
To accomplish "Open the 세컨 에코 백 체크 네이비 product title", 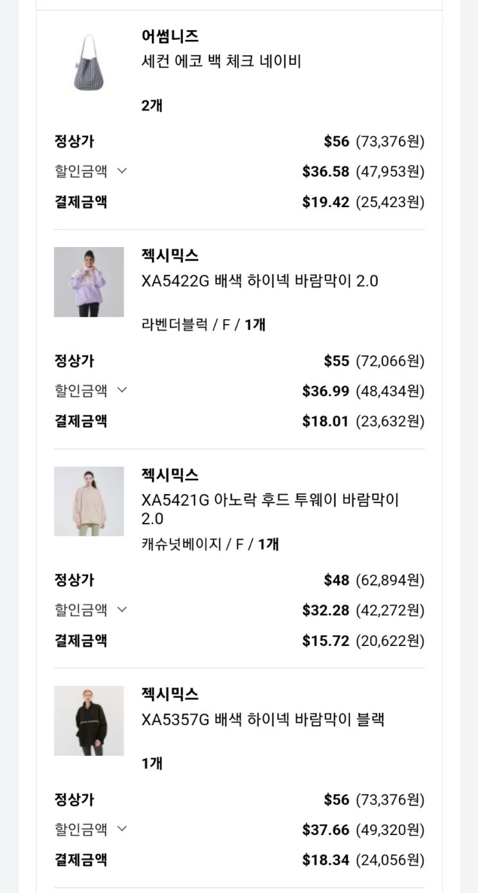I will (221, 62).
